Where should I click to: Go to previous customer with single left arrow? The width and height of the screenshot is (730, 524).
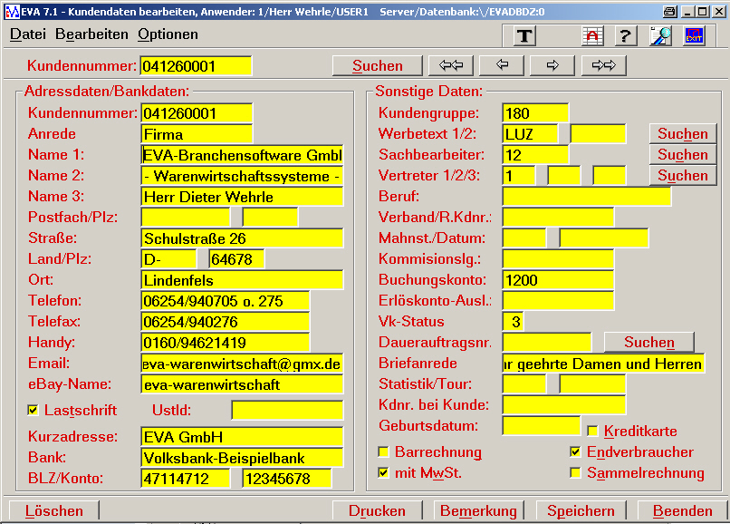[502, 65]
